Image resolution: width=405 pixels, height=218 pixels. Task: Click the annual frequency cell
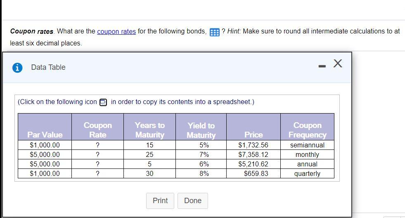coord(308,164)
